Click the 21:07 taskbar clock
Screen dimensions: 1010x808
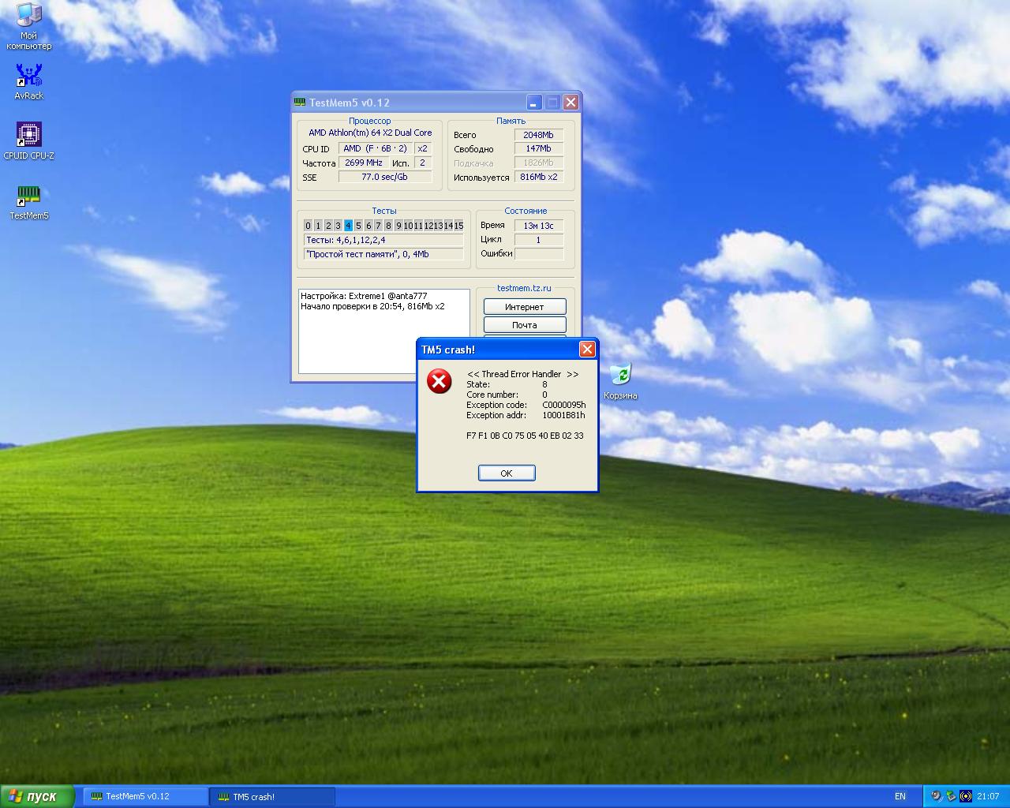click(988, 796)
